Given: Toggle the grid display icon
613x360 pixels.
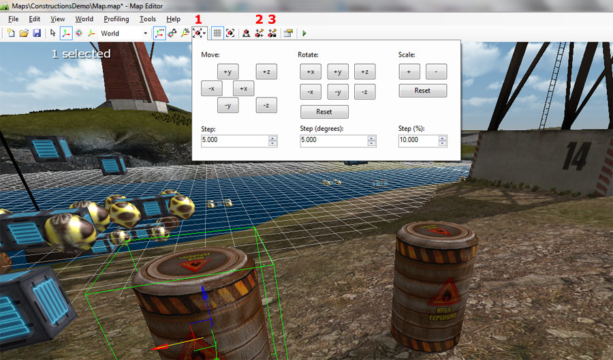Looking at the screenshot, I should coord(217,33).
